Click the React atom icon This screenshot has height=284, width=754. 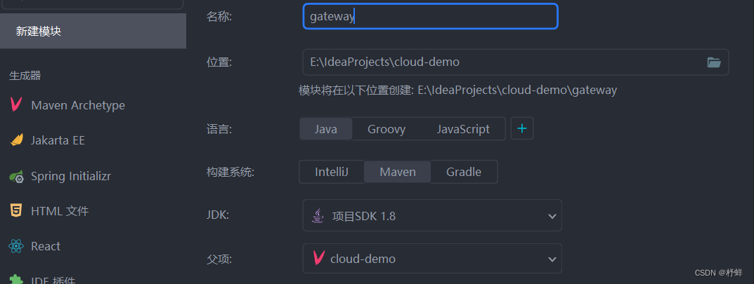coord(16,246)
